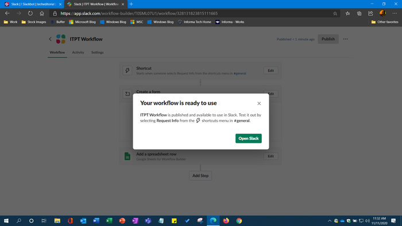Viewport: 402px width, 226px height.
Task: Open the volume control in system tray
Action: [x=368, y=221]
